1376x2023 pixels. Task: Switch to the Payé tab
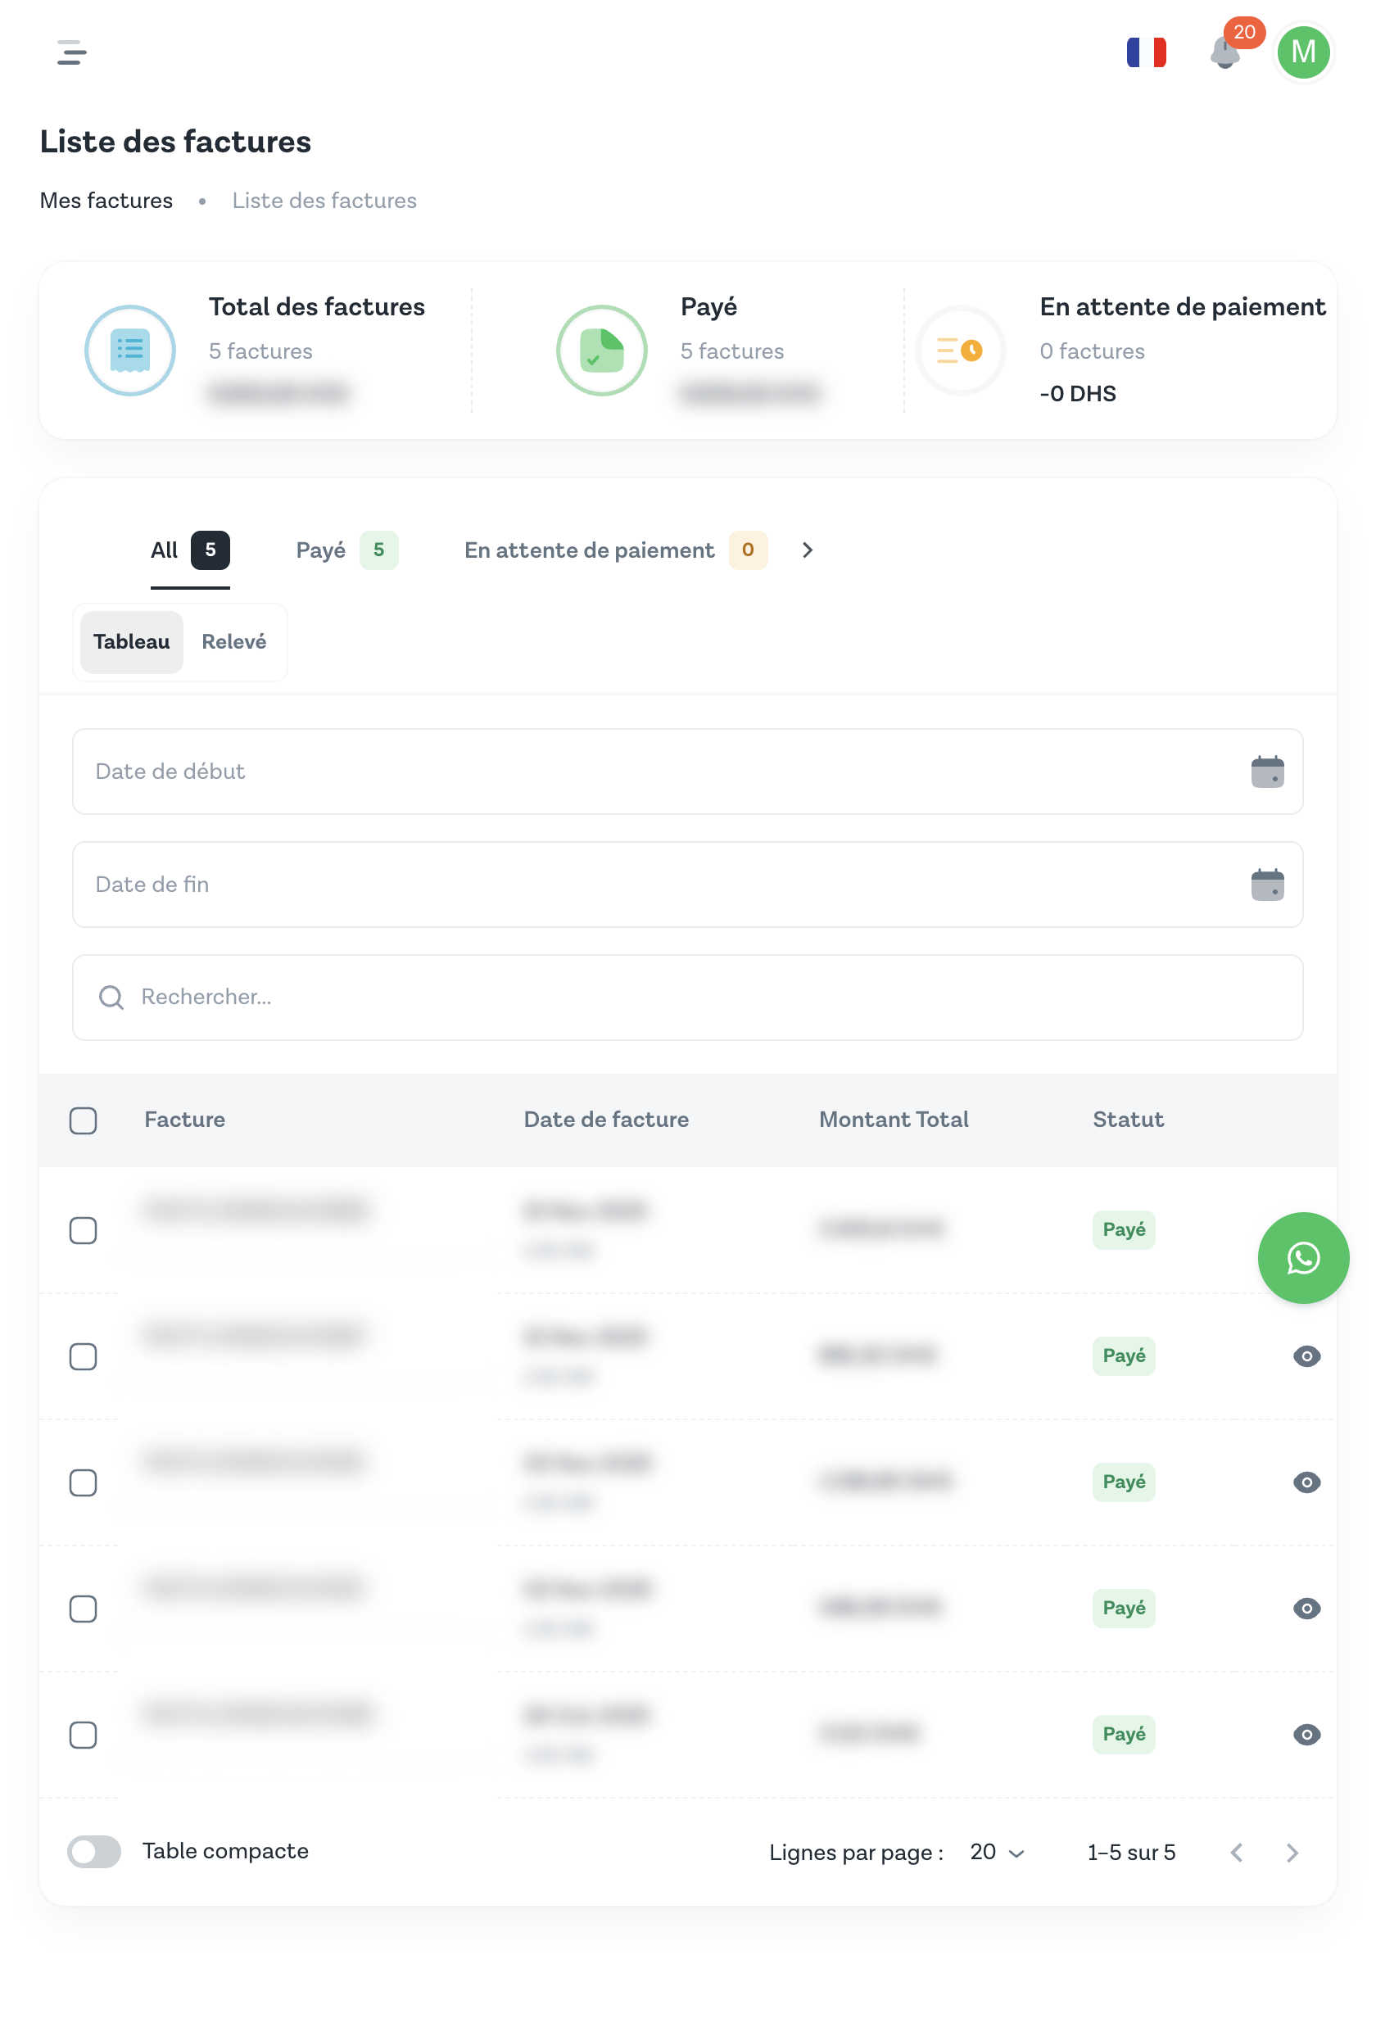point(346,550)
